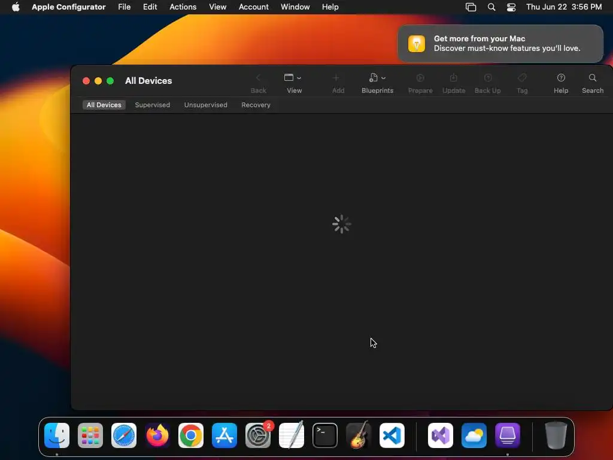The height and width of the screenshot is (460, 613).
Task: Open Terminal from the Dock
Action: coord(325,435)
